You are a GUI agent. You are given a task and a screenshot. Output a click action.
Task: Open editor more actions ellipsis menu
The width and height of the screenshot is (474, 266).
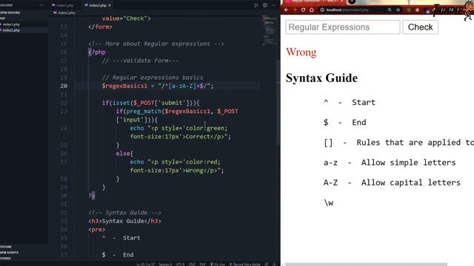tap(273, 5)
